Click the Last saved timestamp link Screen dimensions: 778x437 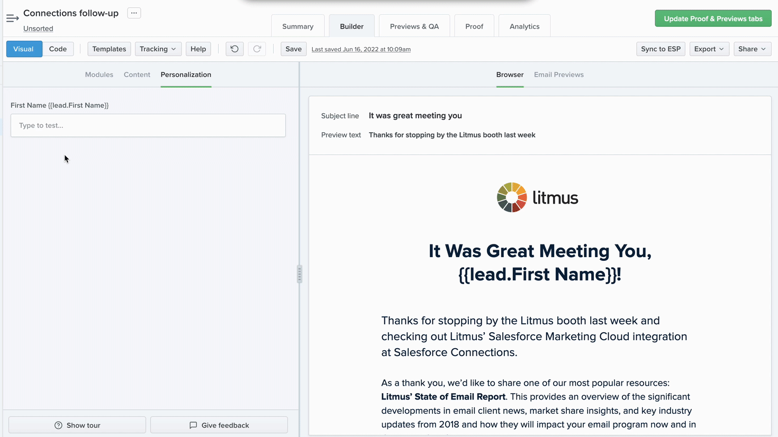(x=361, y=49)
